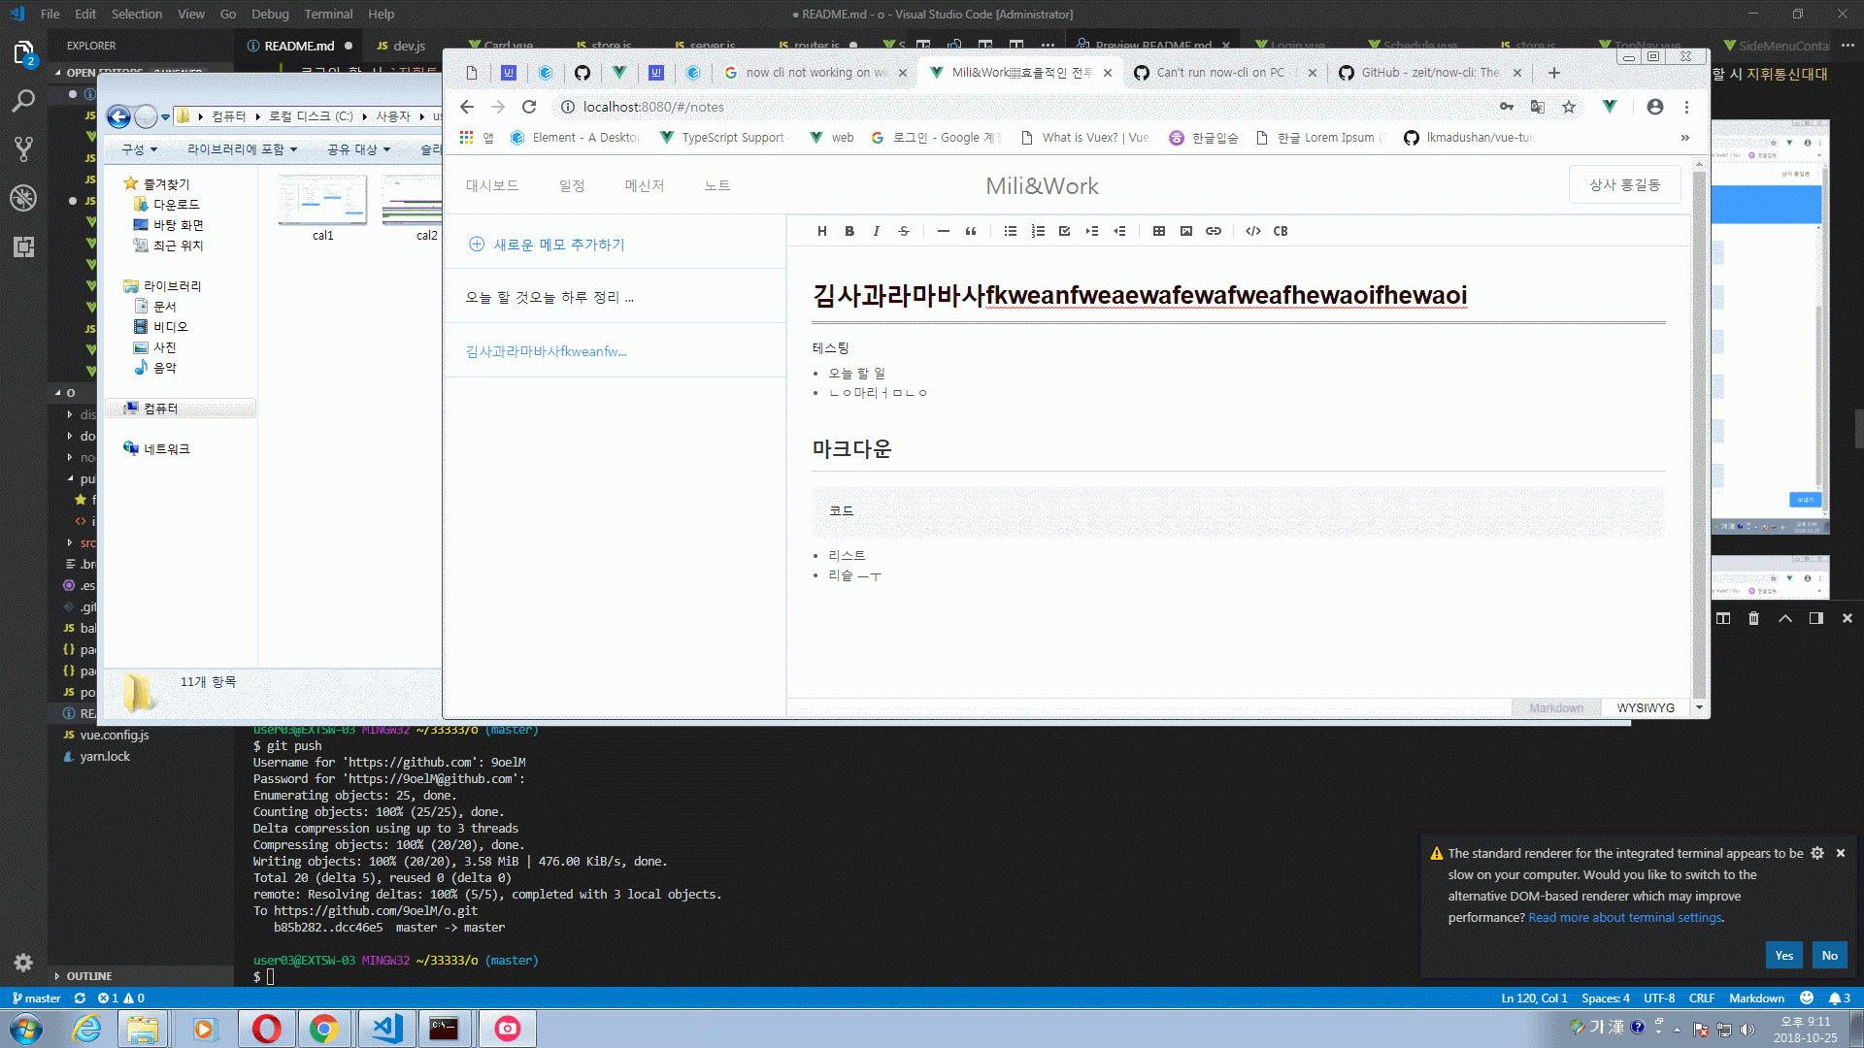
Task: Open the Terminal menu in VS Code
Action: [328, 14]
